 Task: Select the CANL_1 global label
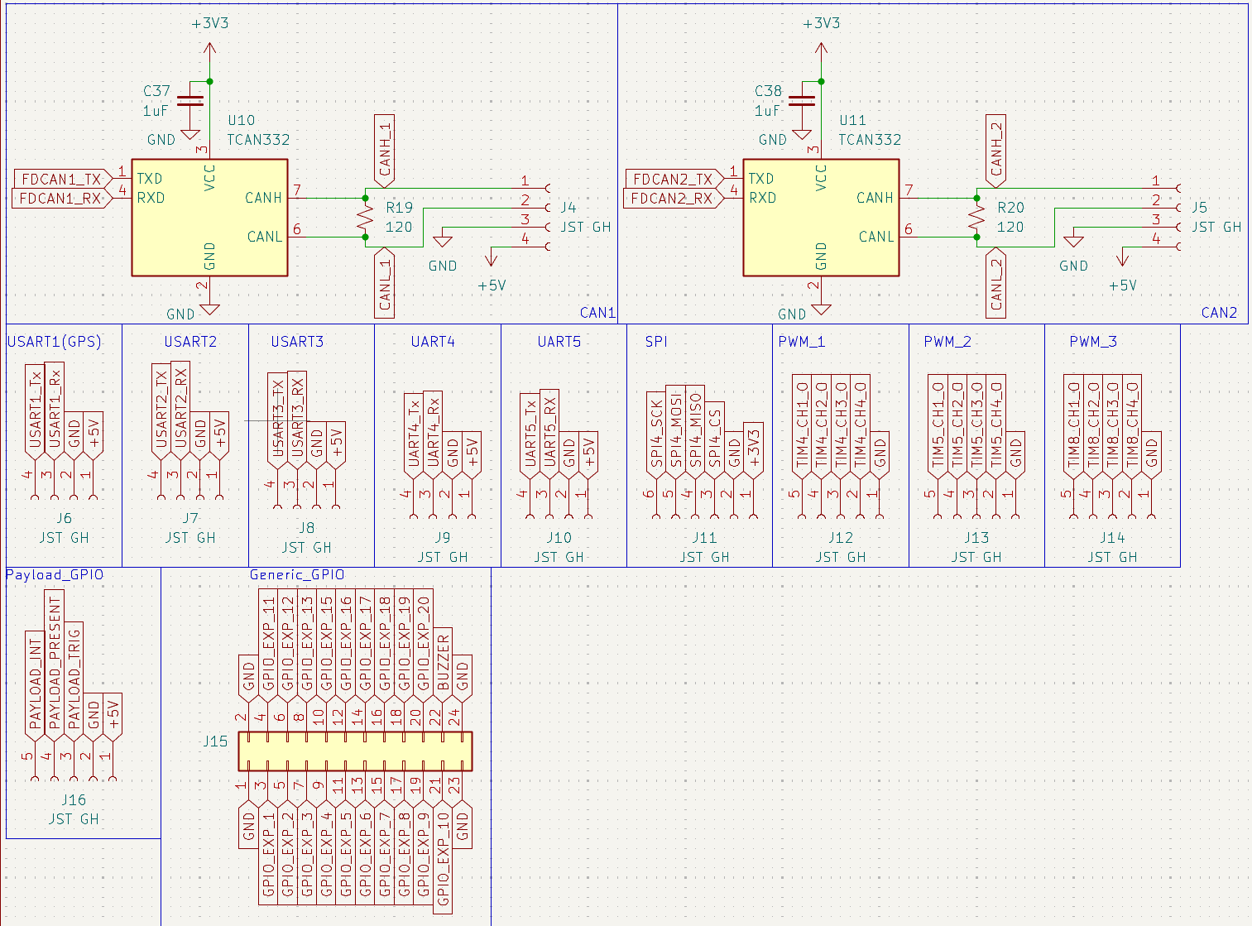385,283
